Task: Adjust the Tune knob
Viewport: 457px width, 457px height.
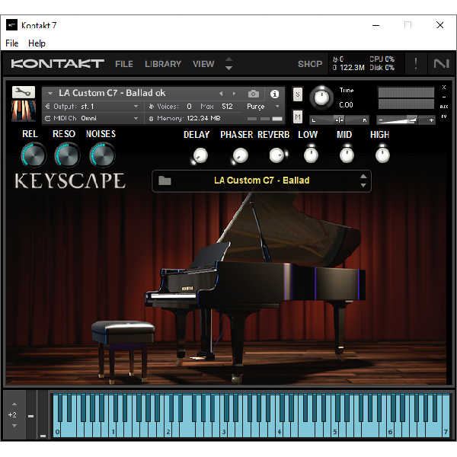Action: click(321, 98)
